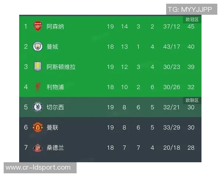Click the www.cr-ldsport.com watermark link
The height and width of the screenshot is (177, 221).
tap(38, 168)
